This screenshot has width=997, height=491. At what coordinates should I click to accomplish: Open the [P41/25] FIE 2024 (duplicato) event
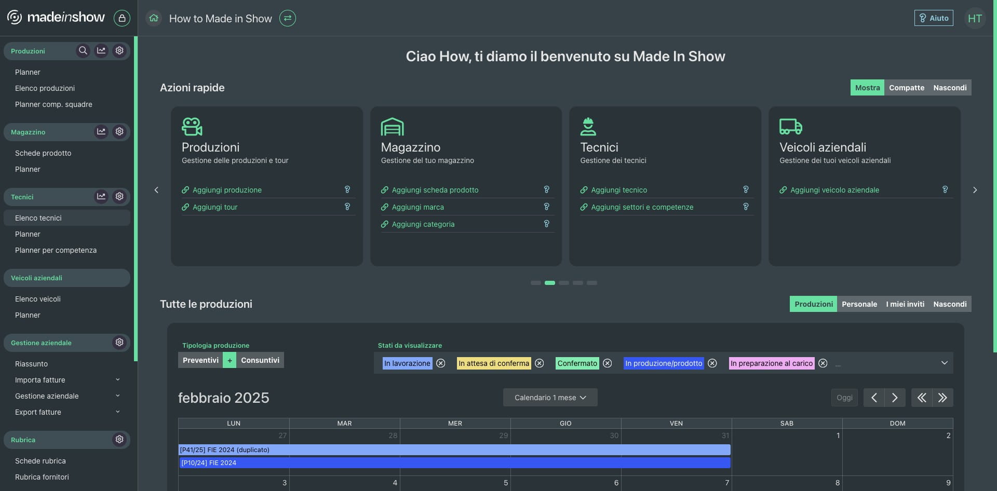tap(454, 450)
